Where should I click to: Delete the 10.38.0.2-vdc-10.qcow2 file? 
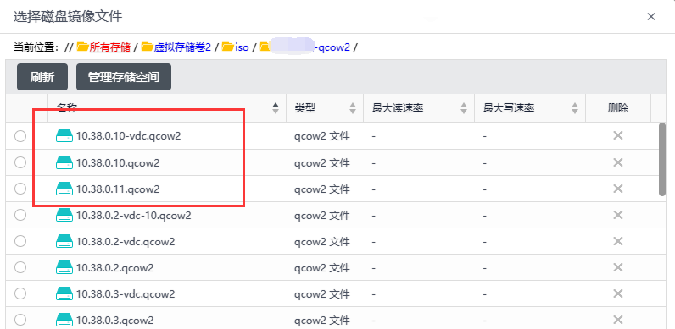(x=617, y=214)
